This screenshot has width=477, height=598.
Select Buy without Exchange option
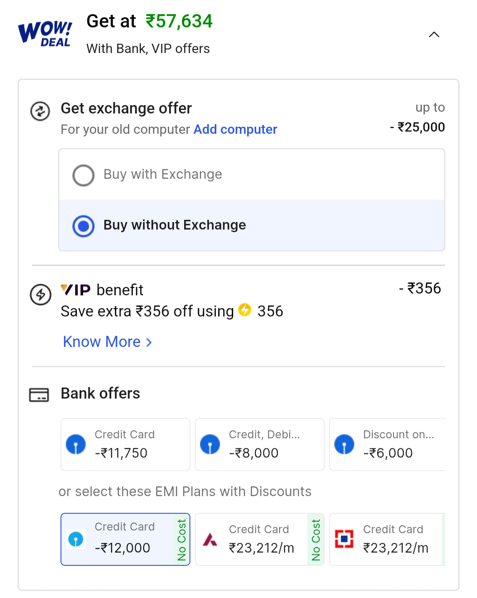point(83,226)
